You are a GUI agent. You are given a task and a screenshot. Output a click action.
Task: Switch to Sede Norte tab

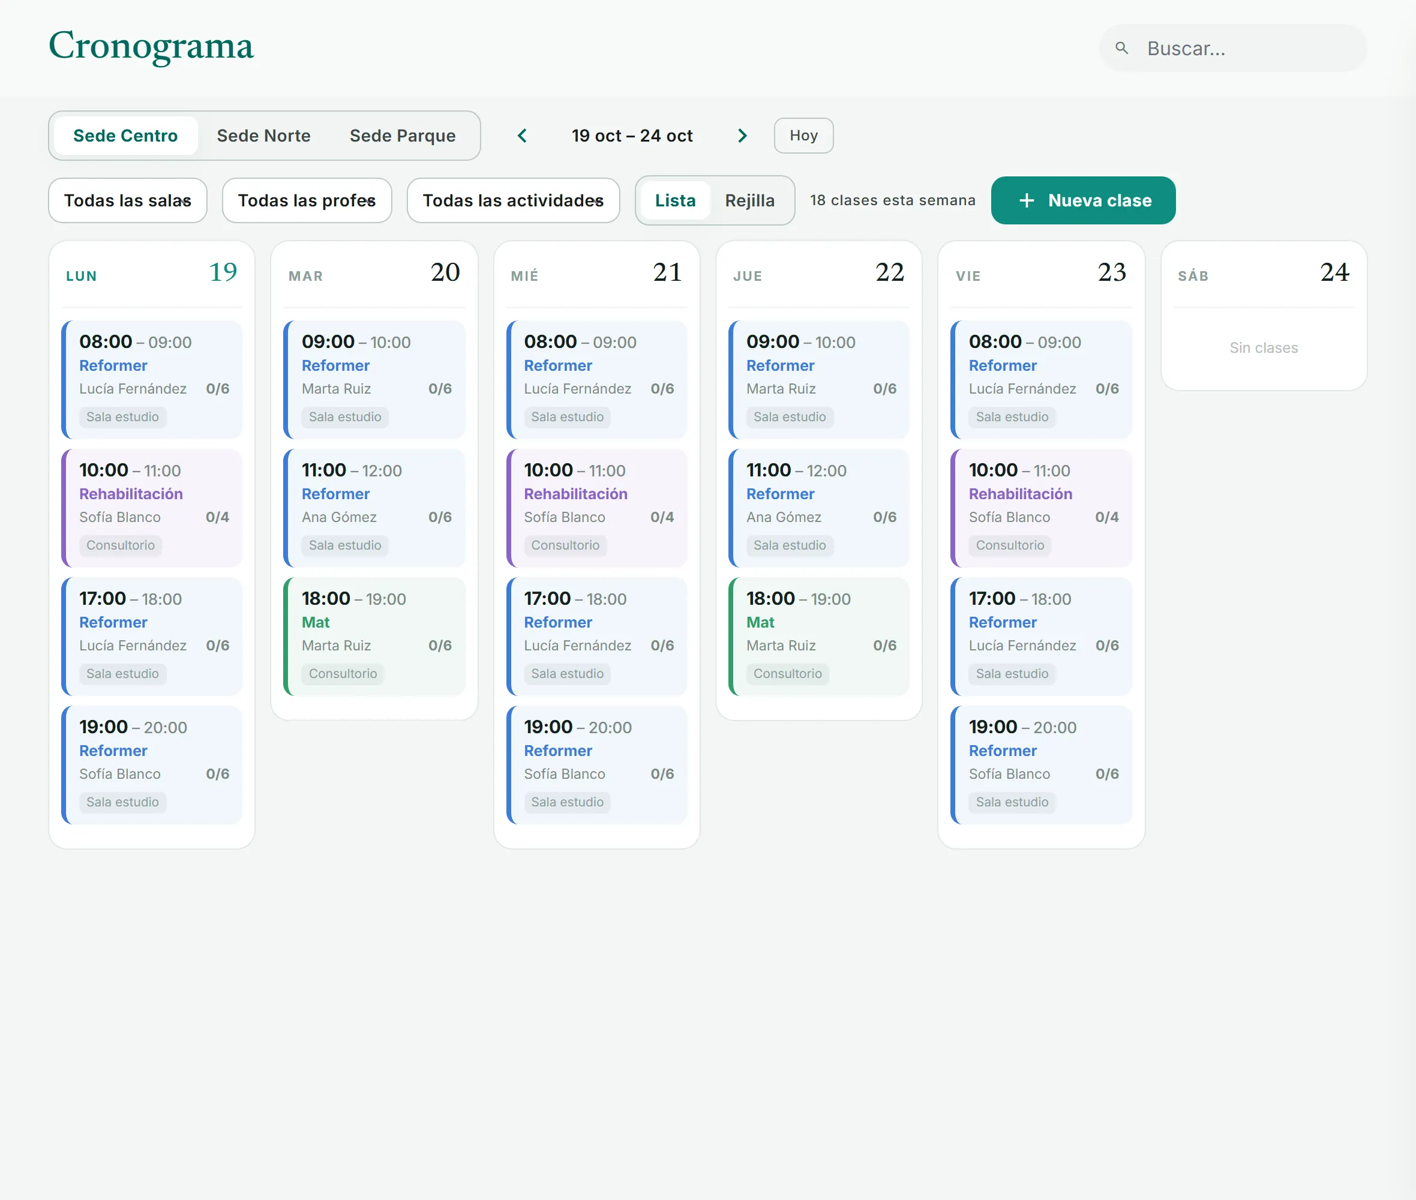pyautogui.click(x=264, y=136)
